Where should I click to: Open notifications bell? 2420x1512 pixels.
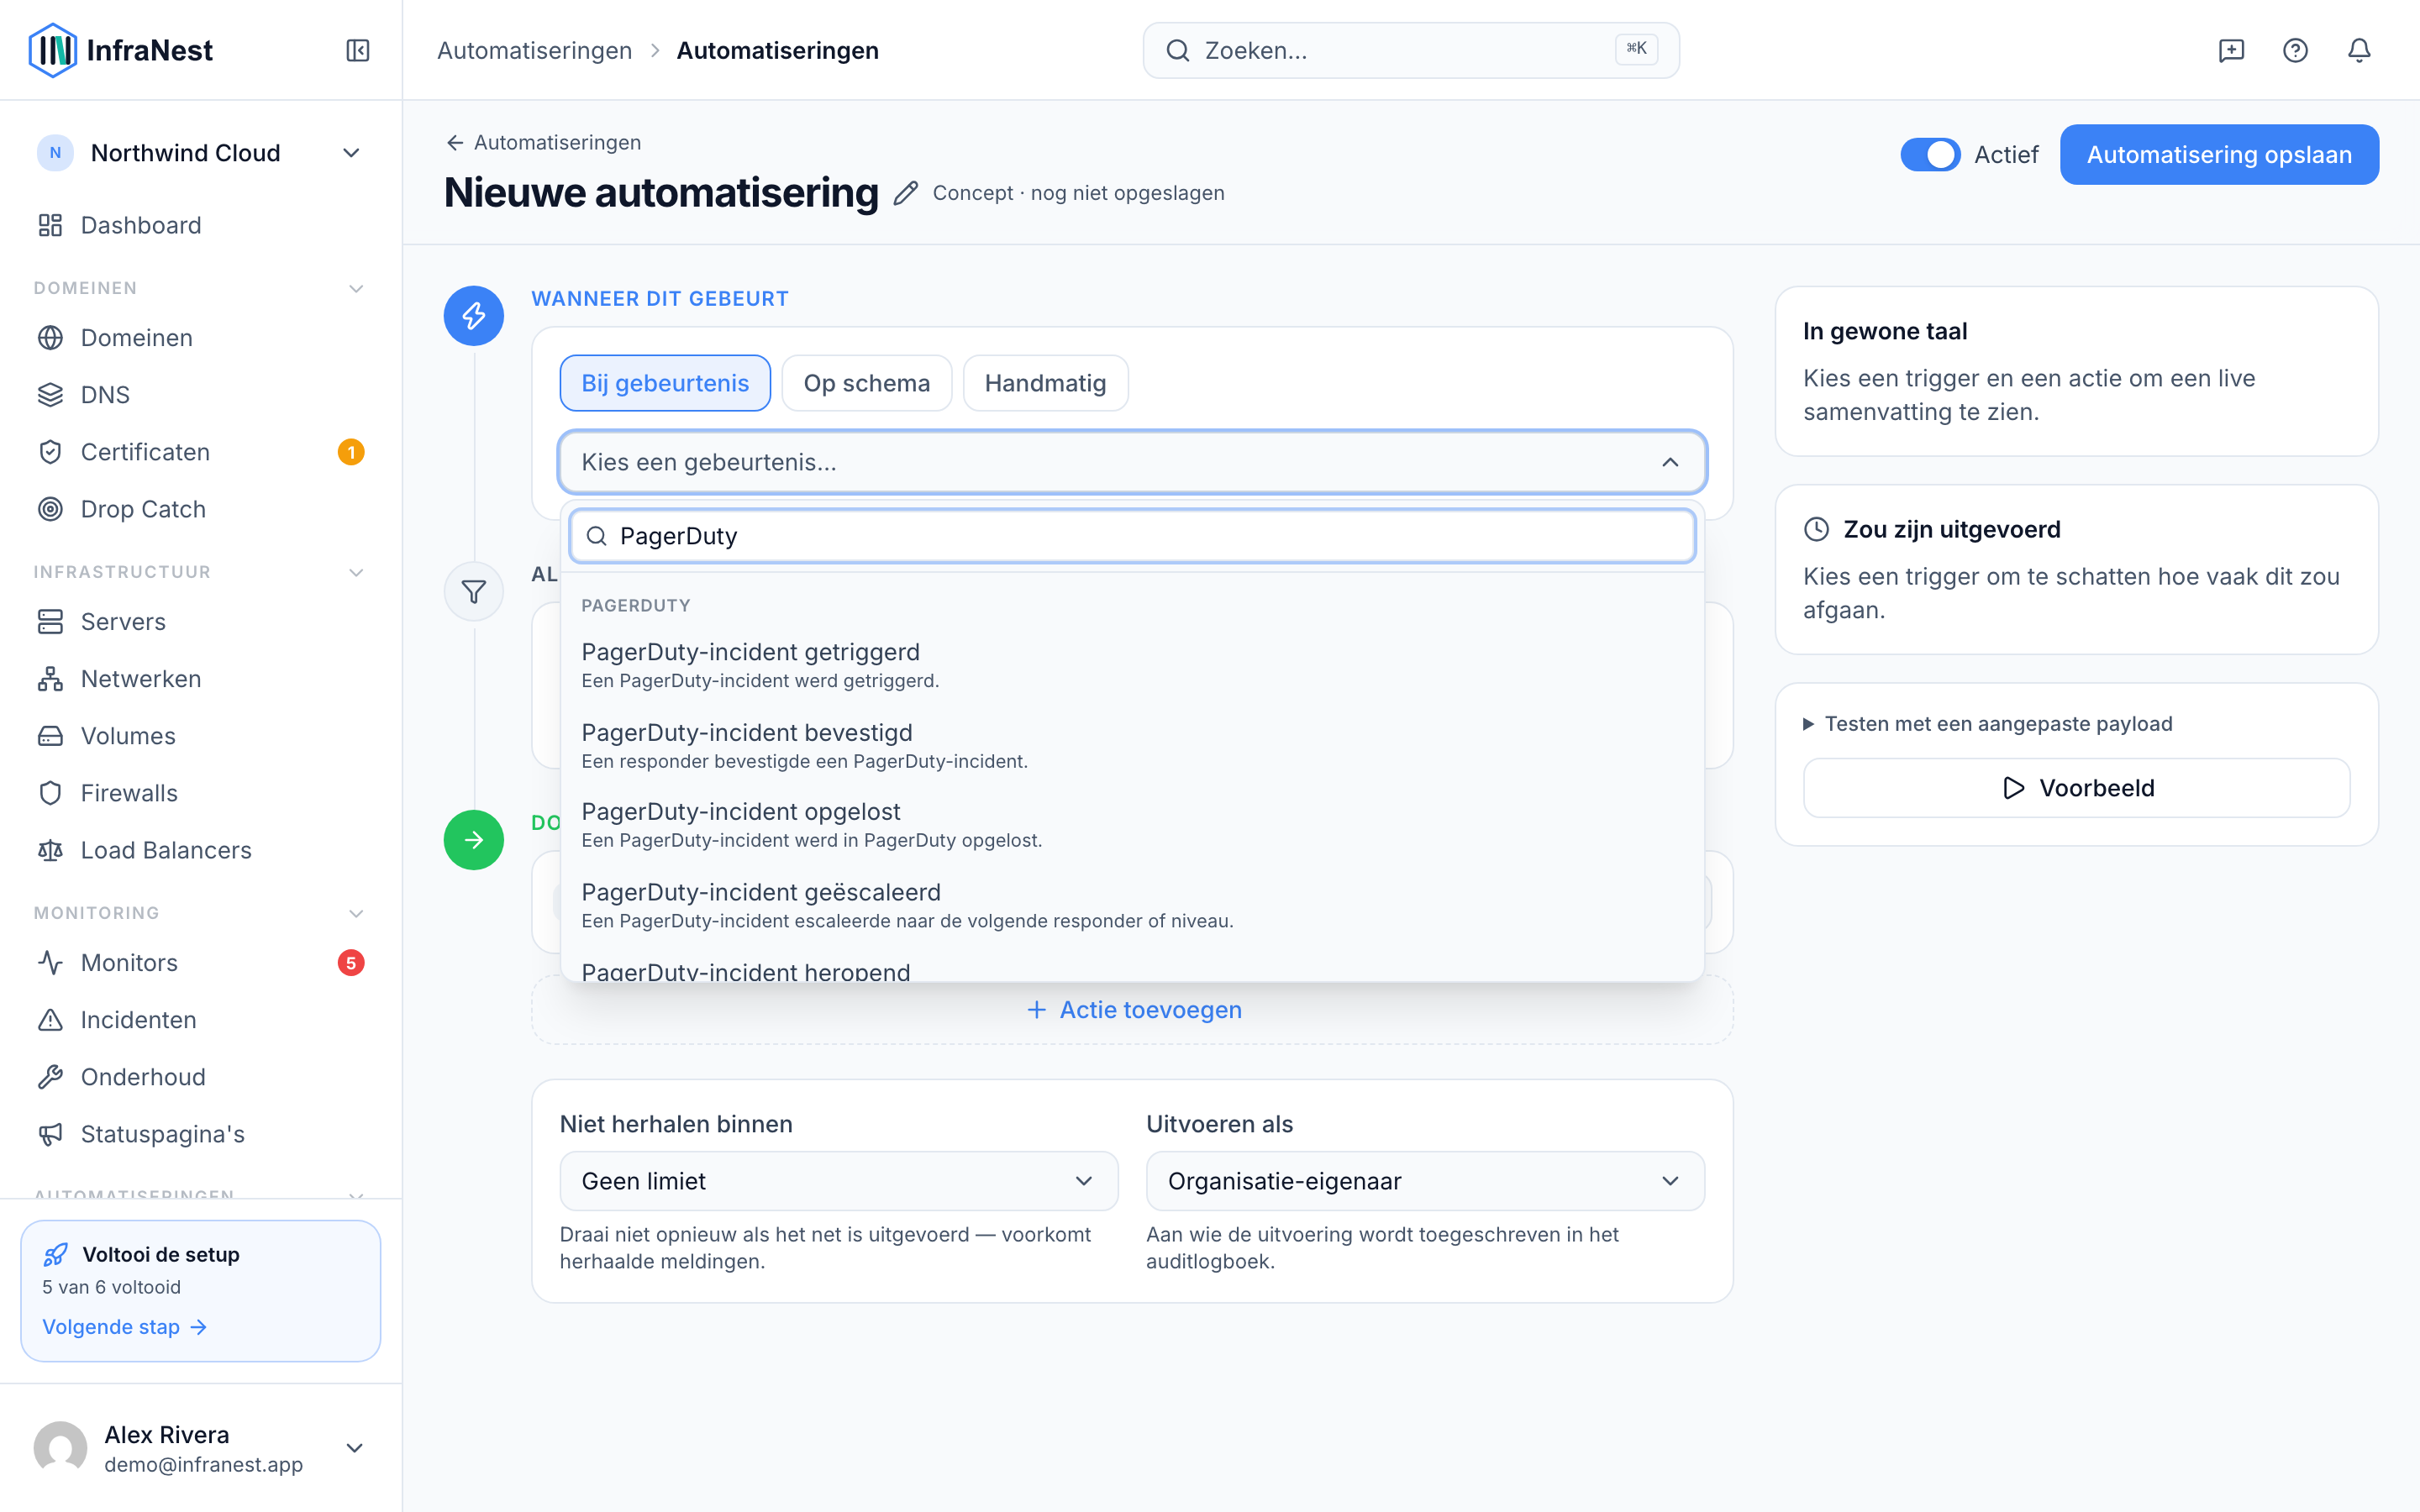[x=2359, y=50]
